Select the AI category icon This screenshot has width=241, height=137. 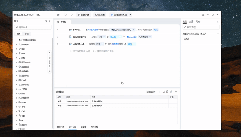20,120
